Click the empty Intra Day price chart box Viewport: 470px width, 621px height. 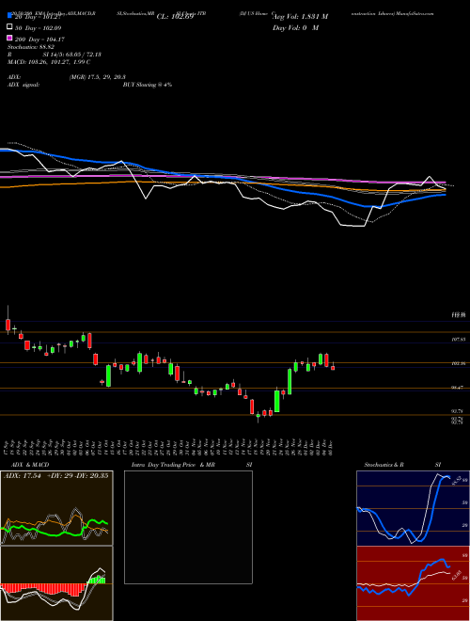pos(188,527)
